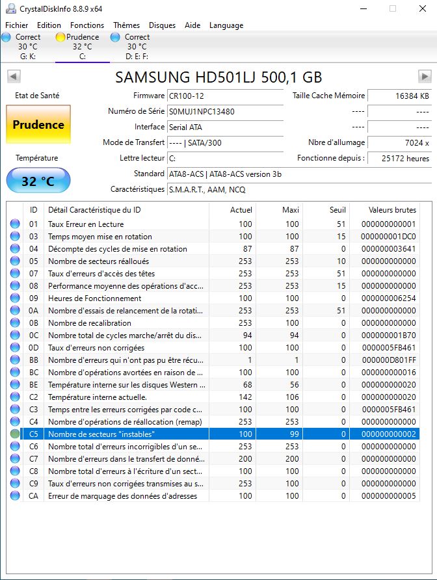
Task: Click status orb for attribute 0B
Action: [x=15, y=323]
